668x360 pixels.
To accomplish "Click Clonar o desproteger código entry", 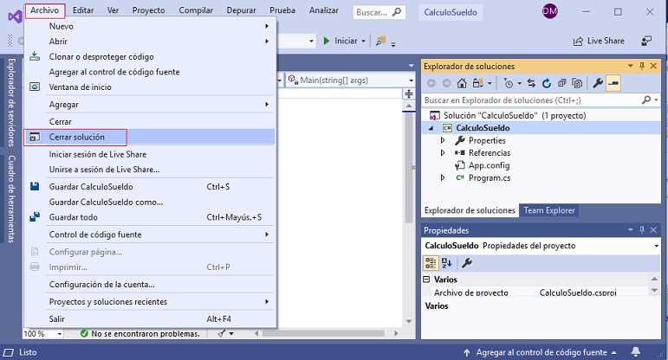I will coord(149,56).
